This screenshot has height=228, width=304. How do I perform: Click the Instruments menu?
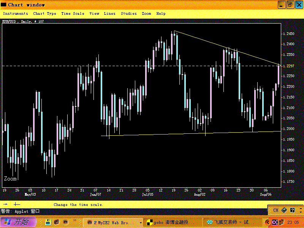coord(15,13)
